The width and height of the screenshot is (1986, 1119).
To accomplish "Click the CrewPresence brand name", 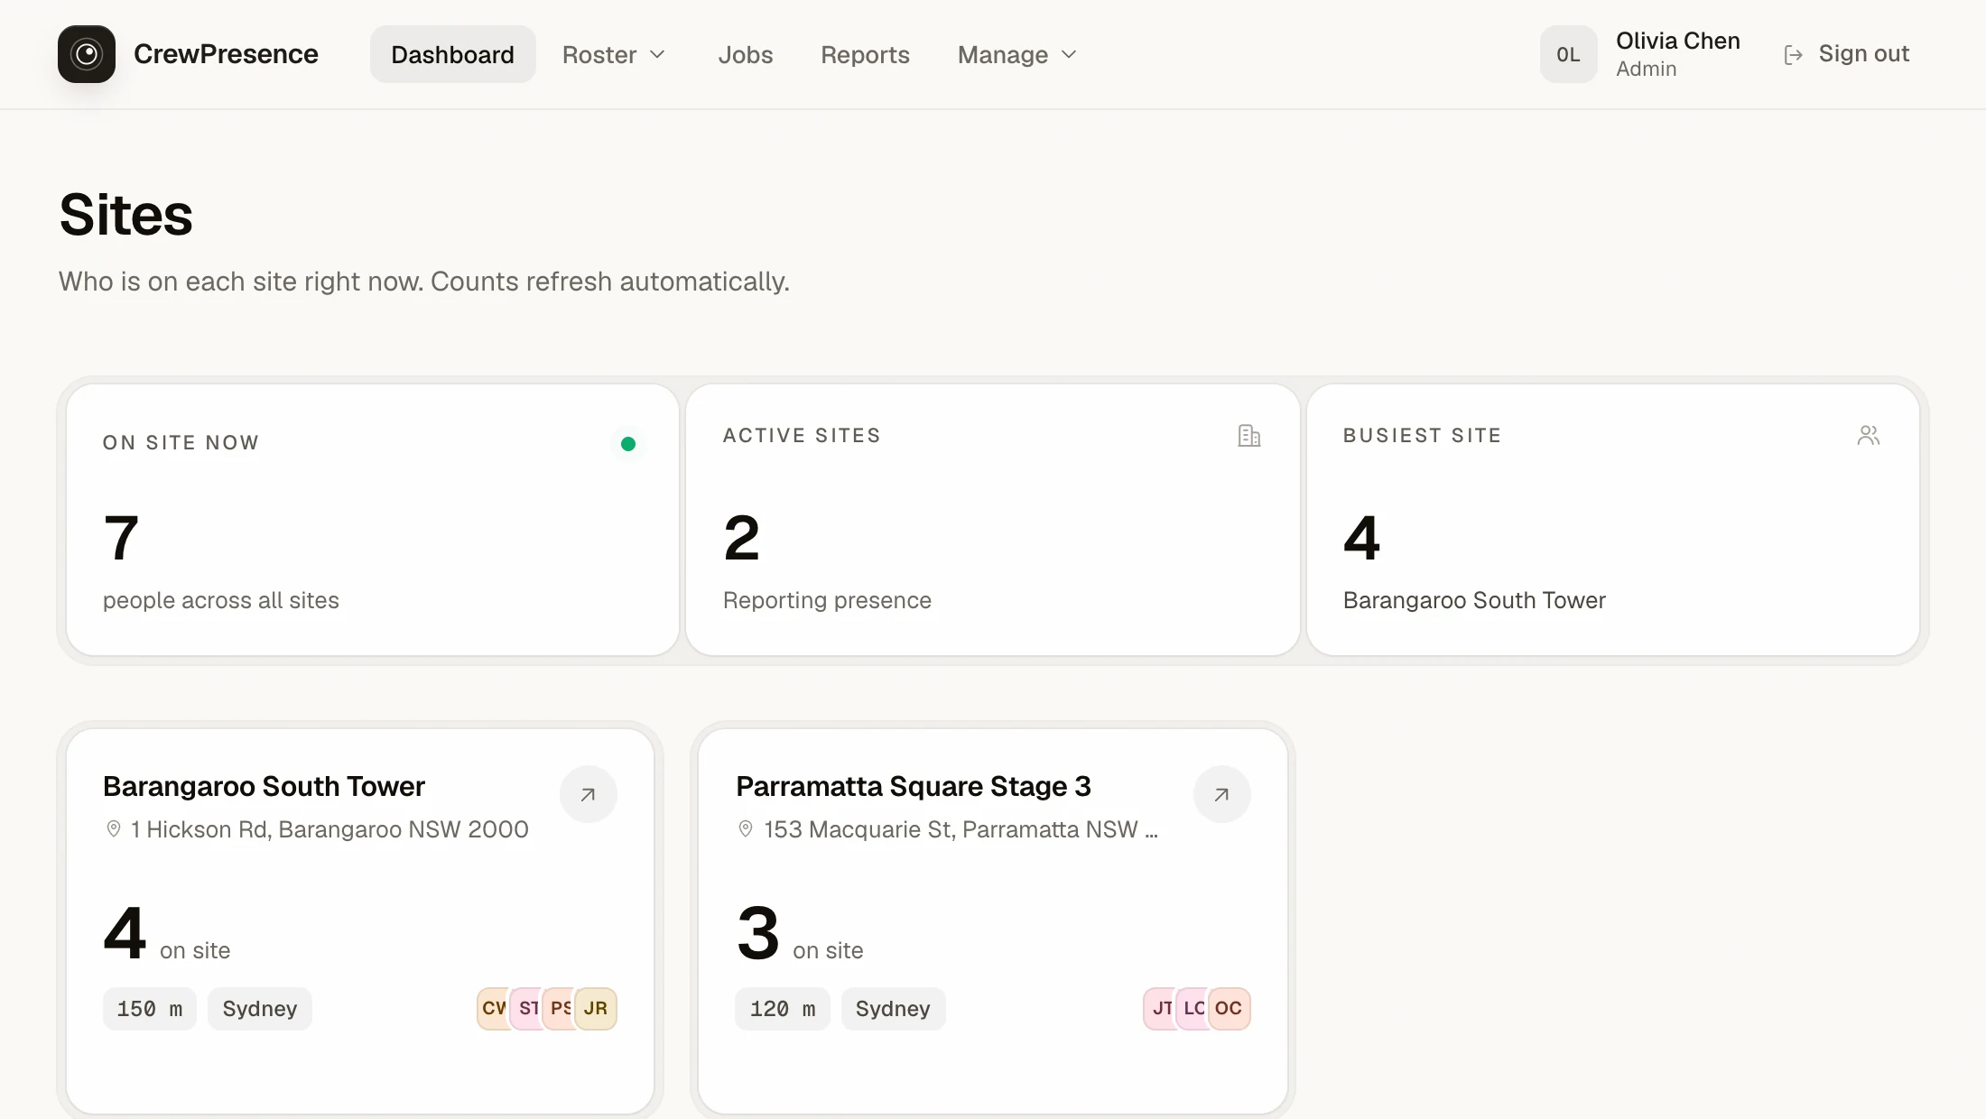I will pos(226,54).
